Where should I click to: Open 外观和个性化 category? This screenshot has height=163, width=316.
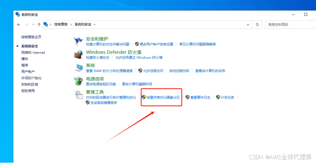click(32, 78)
